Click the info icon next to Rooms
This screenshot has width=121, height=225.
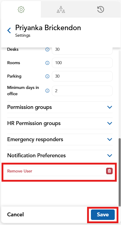click(47, 63)
